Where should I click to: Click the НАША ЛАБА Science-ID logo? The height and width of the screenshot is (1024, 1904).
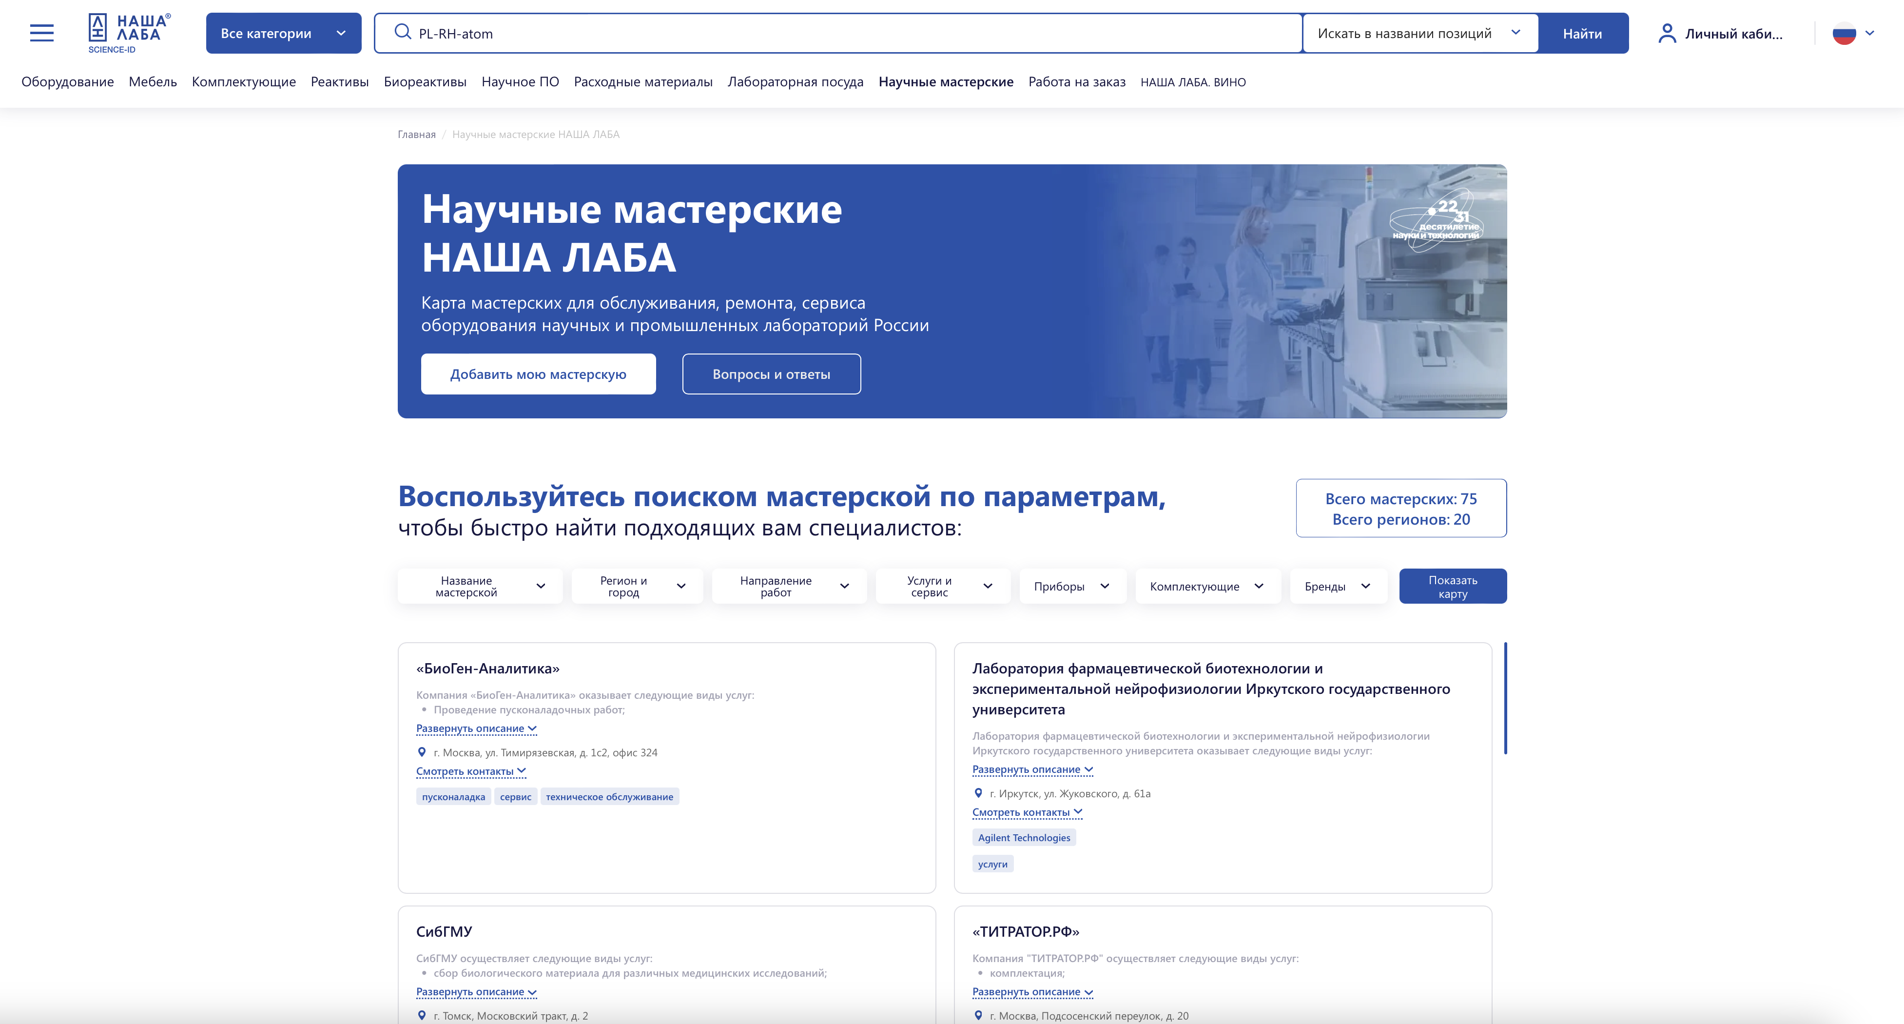(x=129, y=33)
